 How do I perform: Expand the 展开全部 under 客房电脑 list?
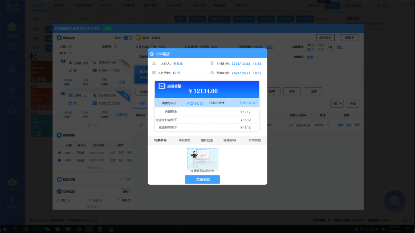[x=94, y=168]
